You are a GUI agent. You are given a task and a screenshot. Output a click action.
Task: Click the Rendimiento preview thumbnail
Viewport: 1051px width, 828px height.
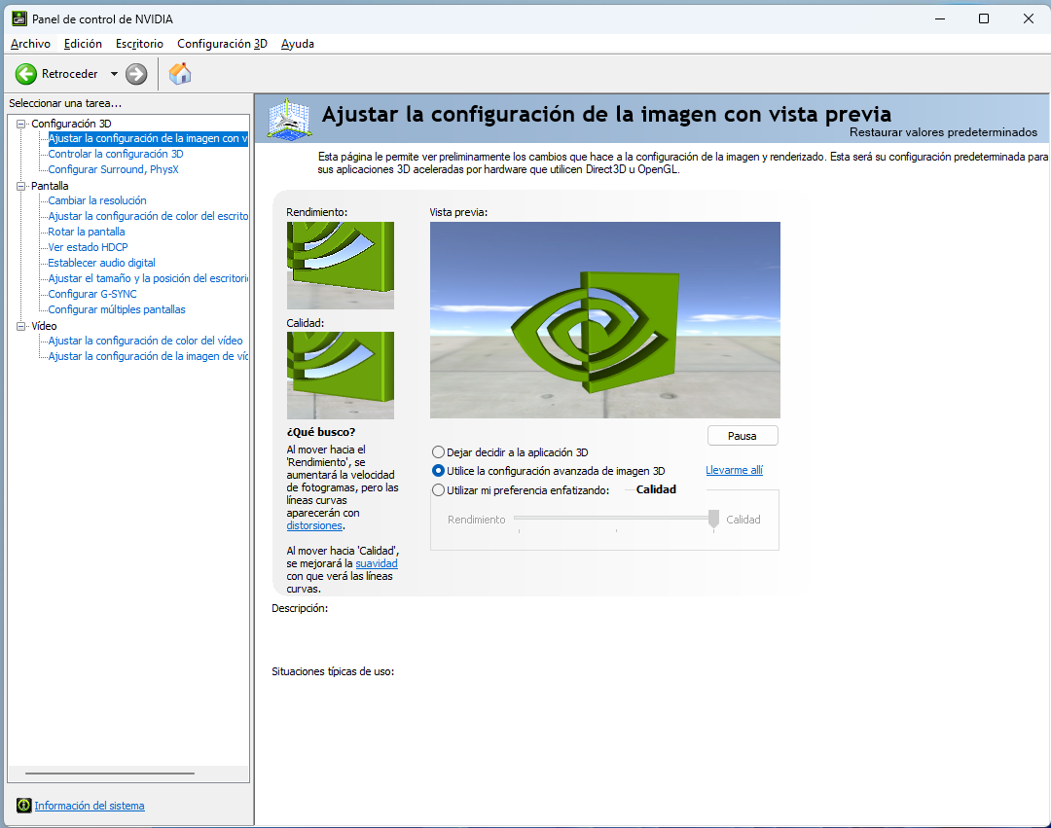click(x=341, y=266)
